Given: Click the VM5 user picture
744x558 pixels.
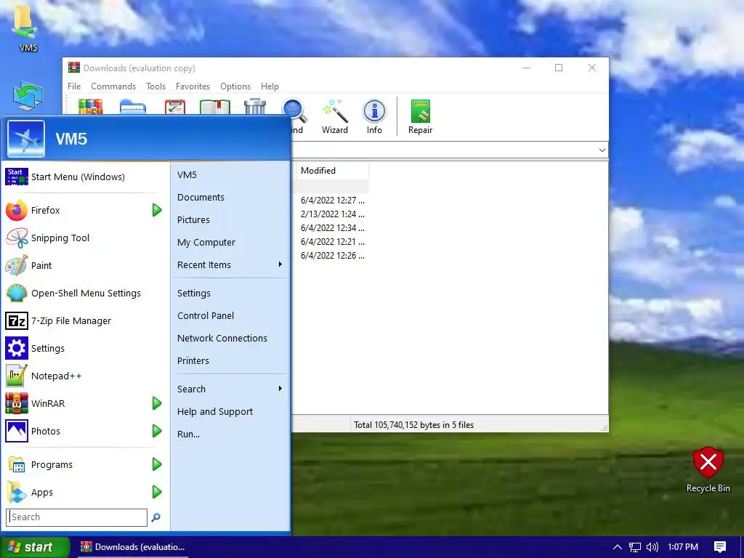Looking at the screenshot, I should [26, 139].
